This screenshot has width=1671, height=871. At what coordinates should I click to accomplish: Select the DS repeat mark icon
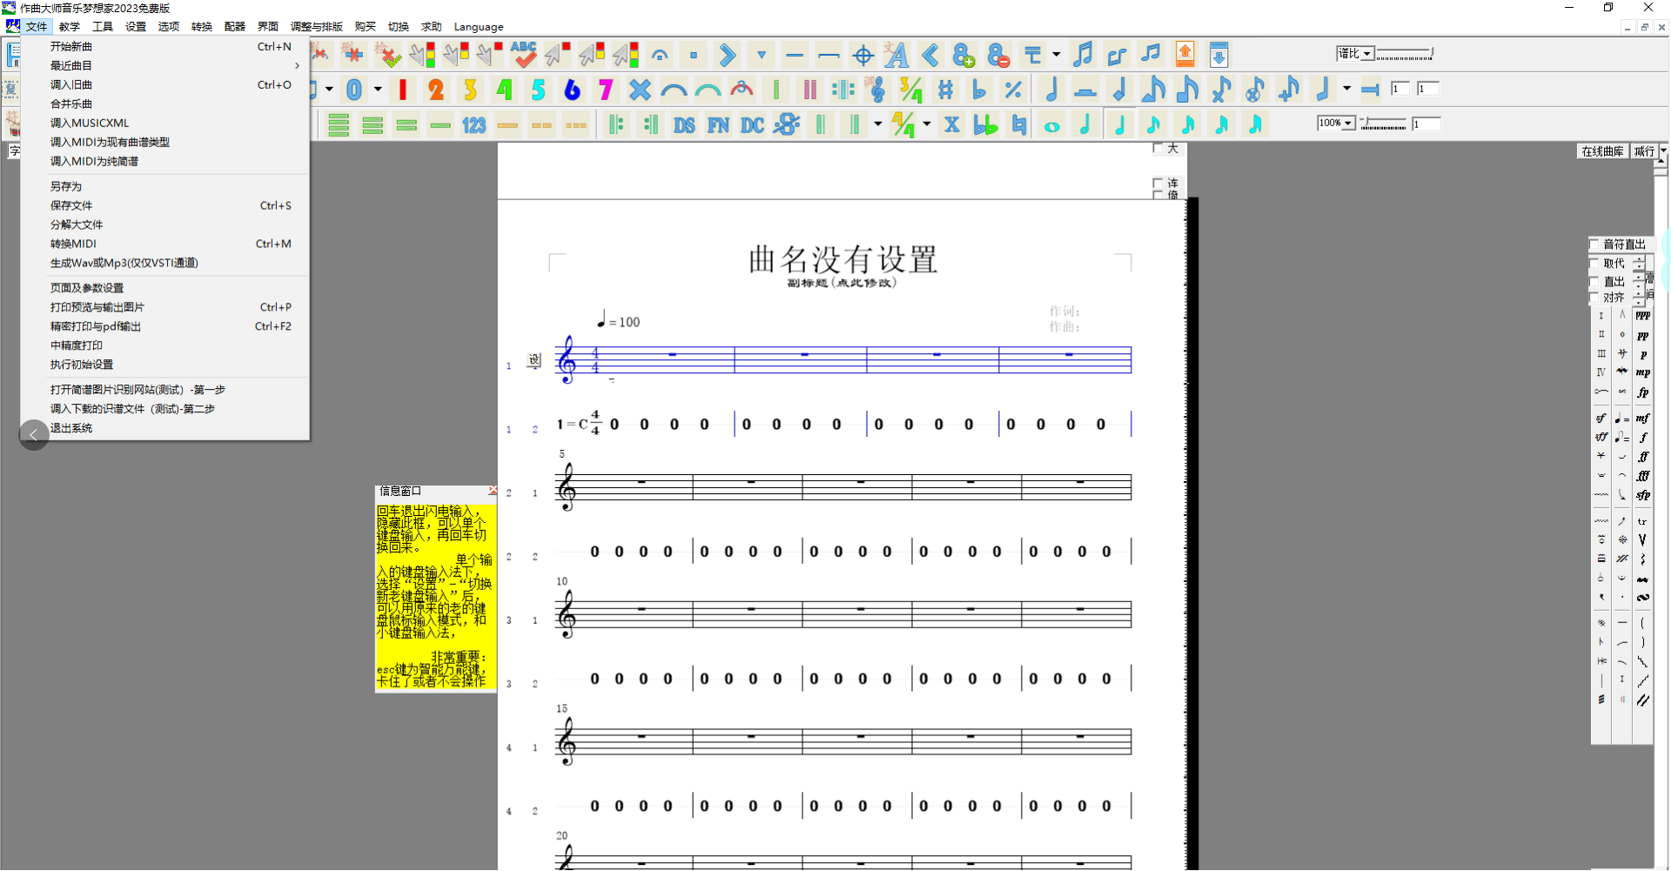pyautogui.click(x=684, y=124)
